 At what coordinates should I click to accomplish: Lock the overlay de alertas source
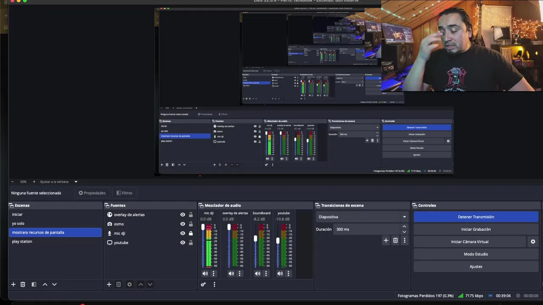[190, 215]
